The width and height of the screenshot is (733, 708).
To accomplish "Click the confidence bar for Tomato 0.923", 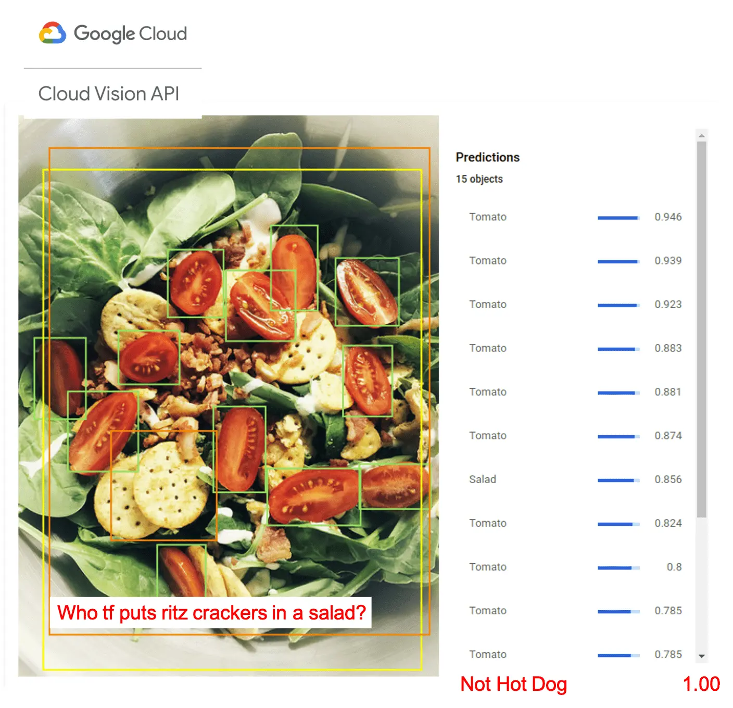I will coord(618,305).
